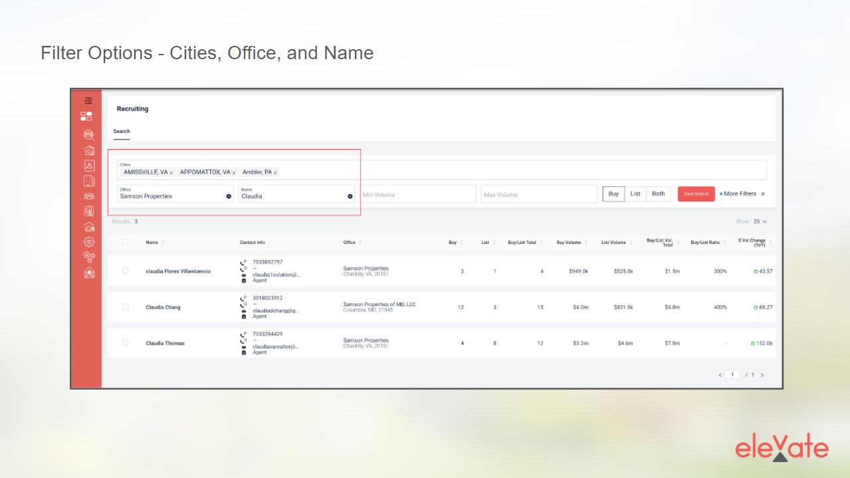Sort by $ Vol Change (YoY) column
This screenshot has width=850, height=478.
pyautogui.click(x=754, y=243)
